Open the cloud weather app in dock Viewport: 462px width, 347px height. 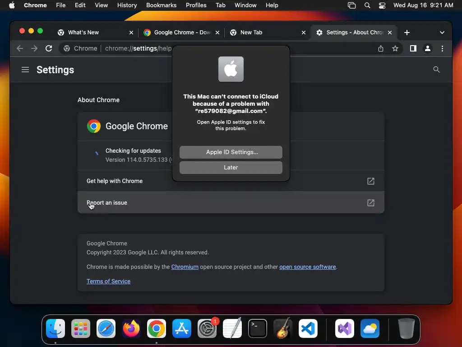click(370, 328)
